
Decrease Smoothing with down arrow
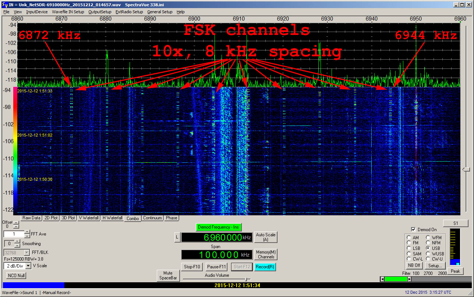pos(17,245)
